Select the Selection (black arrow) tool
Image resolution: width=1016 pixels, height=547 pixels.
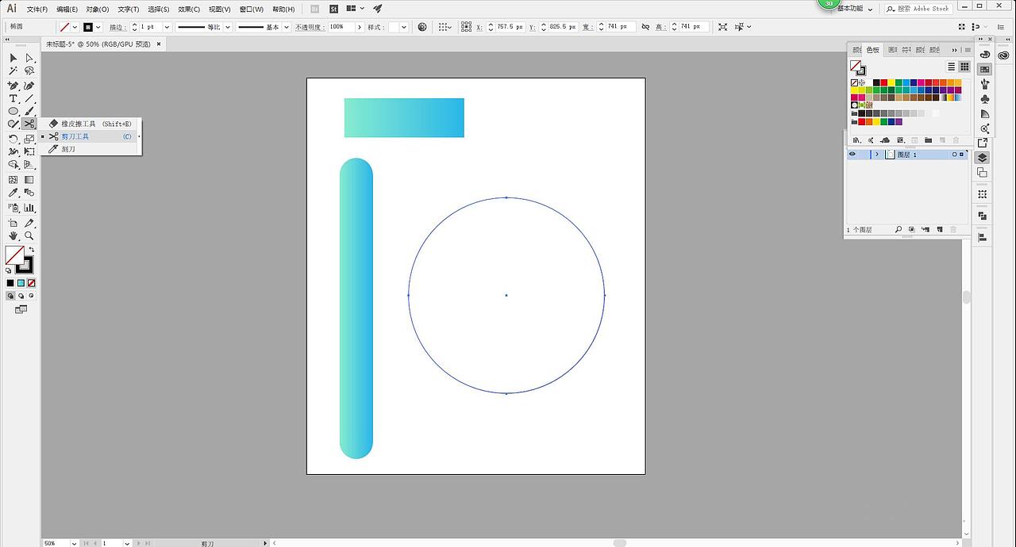click(x=13, y=58)
